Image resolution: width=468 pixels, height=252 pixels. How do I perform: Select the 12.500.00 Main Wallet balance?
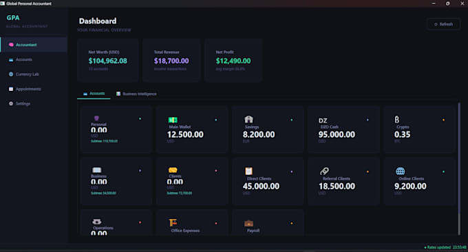(x=185, y=134)
